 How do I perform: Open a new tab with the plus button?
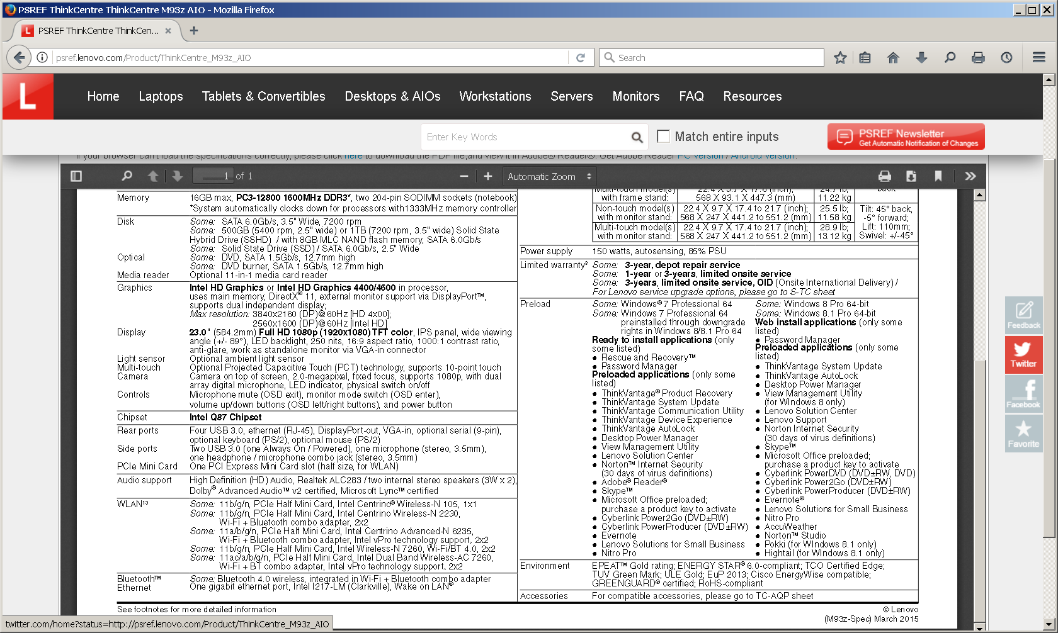[194, 30]
